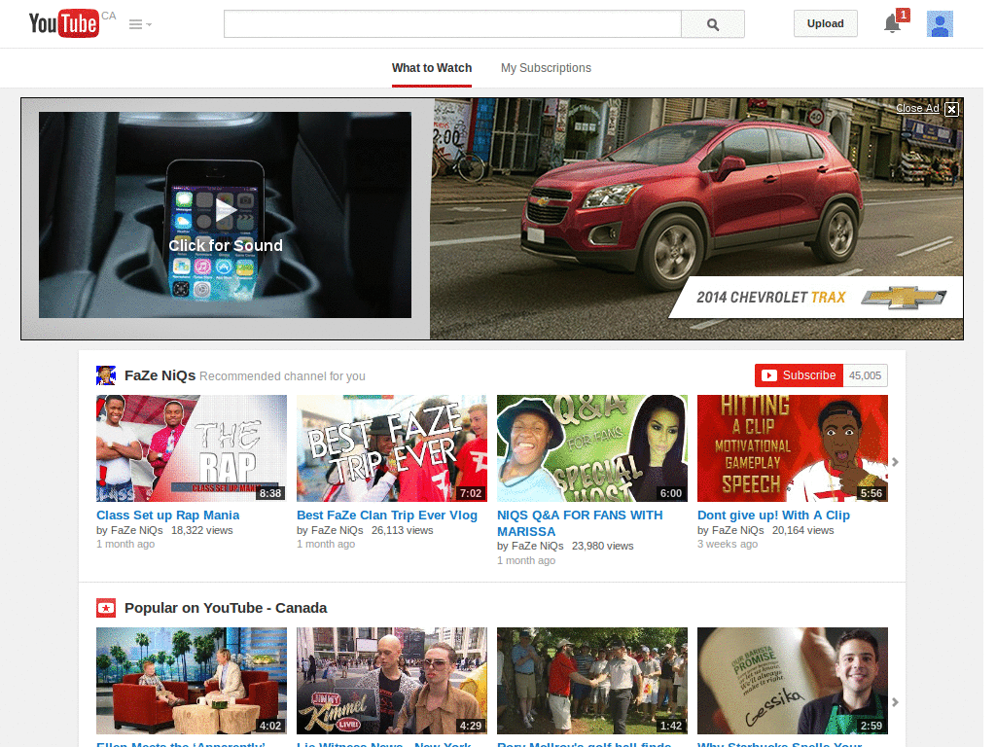
Task: Open the Class Set up Rap Mania title
Action: click(167, 516)
